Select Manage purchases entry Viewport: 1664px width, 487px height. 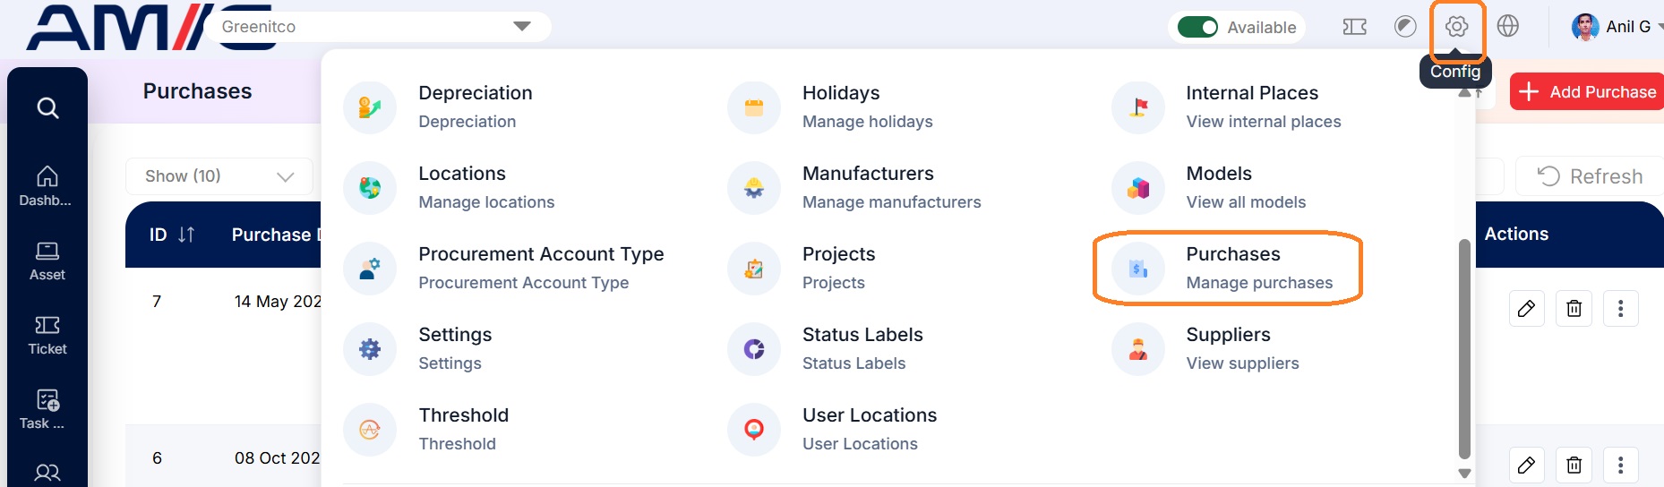(1259, 283)
